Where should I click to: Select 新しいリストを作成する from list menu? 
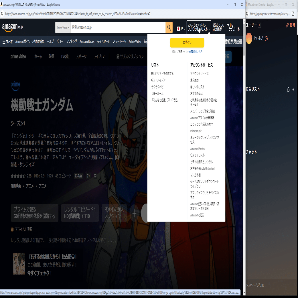(162, 74)
